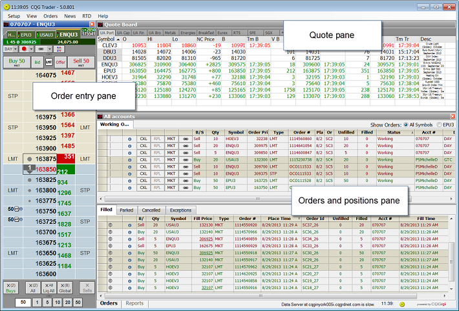
Task: Click the red 351 offer cell at 163875
Action: tap(66, 159)
